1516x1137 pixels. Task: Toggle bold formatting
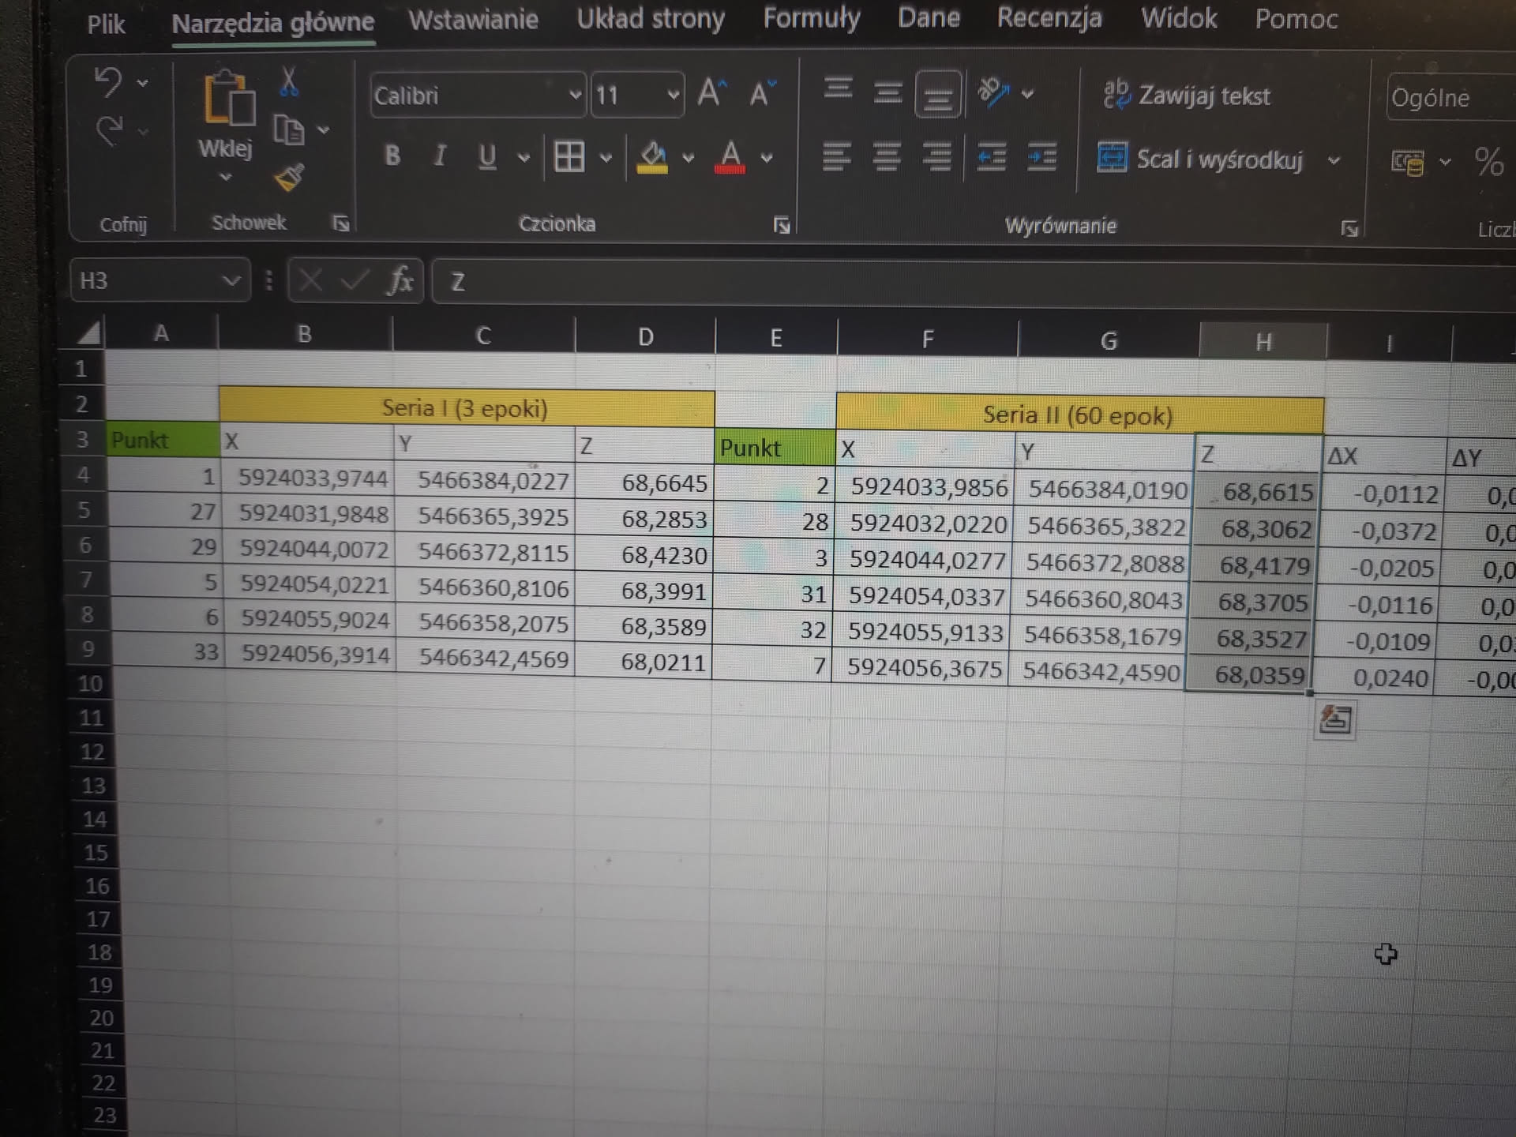pos(392,156)
